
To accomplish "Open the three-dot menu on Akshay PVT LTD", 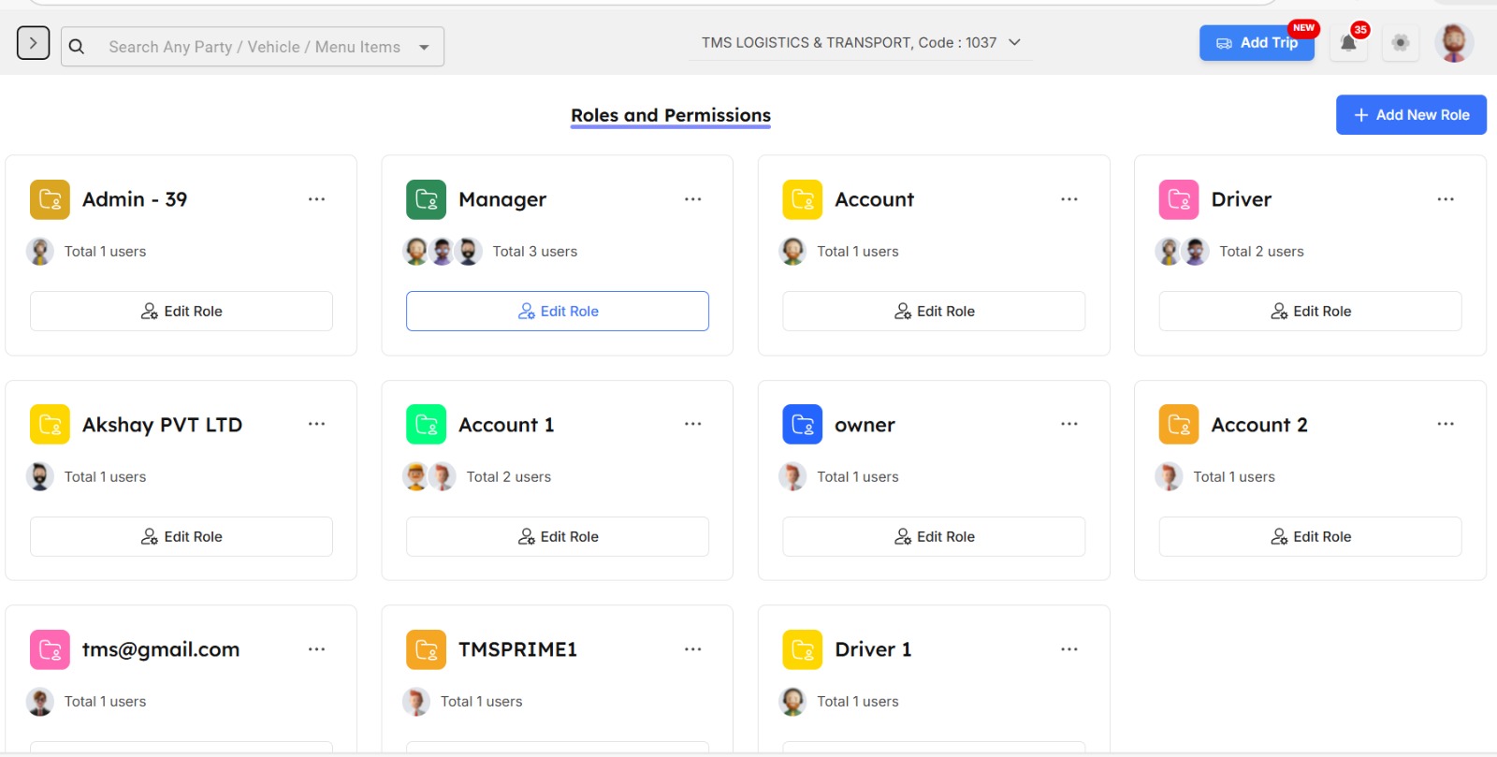I will 316,424.
